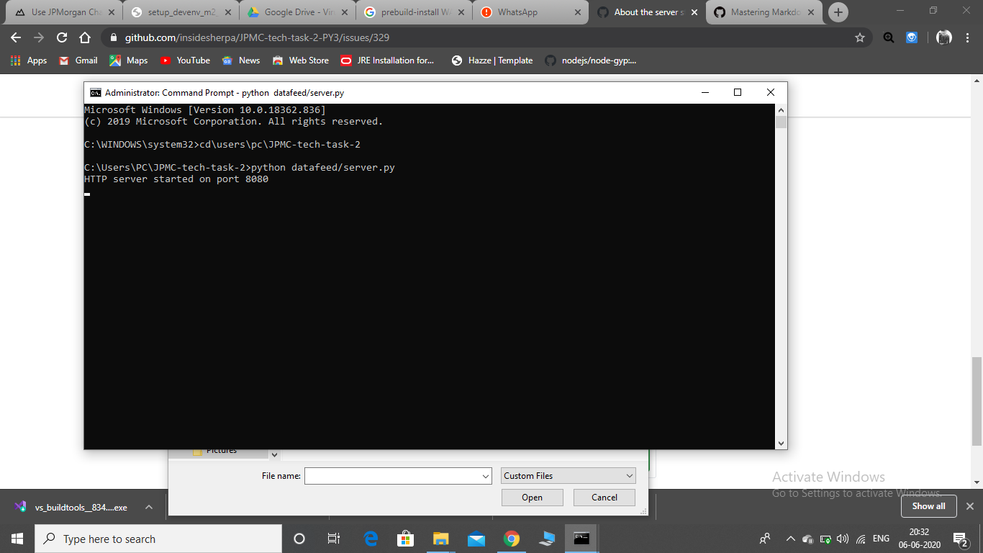This screenshot has height=553, width=983.
Task: Open the Chrome three-dot menu
Action: click(x=967, y=37)
